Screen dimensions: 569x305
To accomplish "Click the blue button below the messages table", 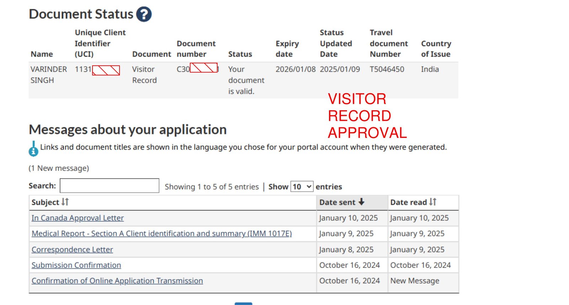I will pos(243,304).
